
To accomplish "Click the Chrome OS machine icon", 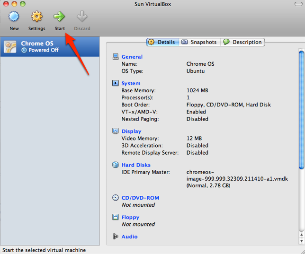I will [x=10, y=47].
